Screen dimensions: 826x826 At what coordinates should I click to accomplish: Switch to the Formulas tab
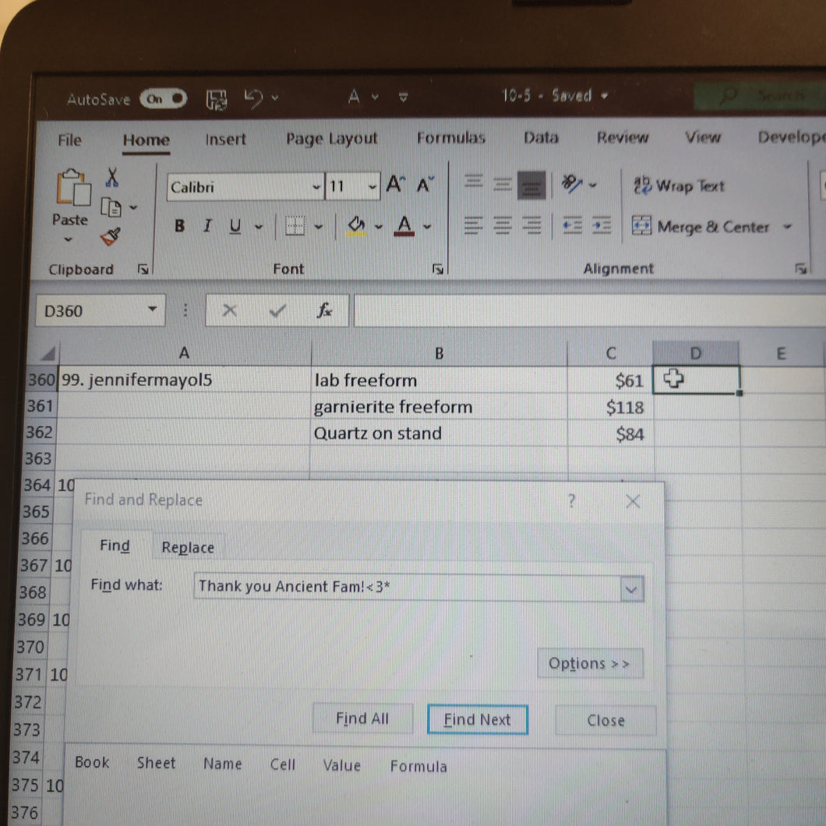[451, 137]
